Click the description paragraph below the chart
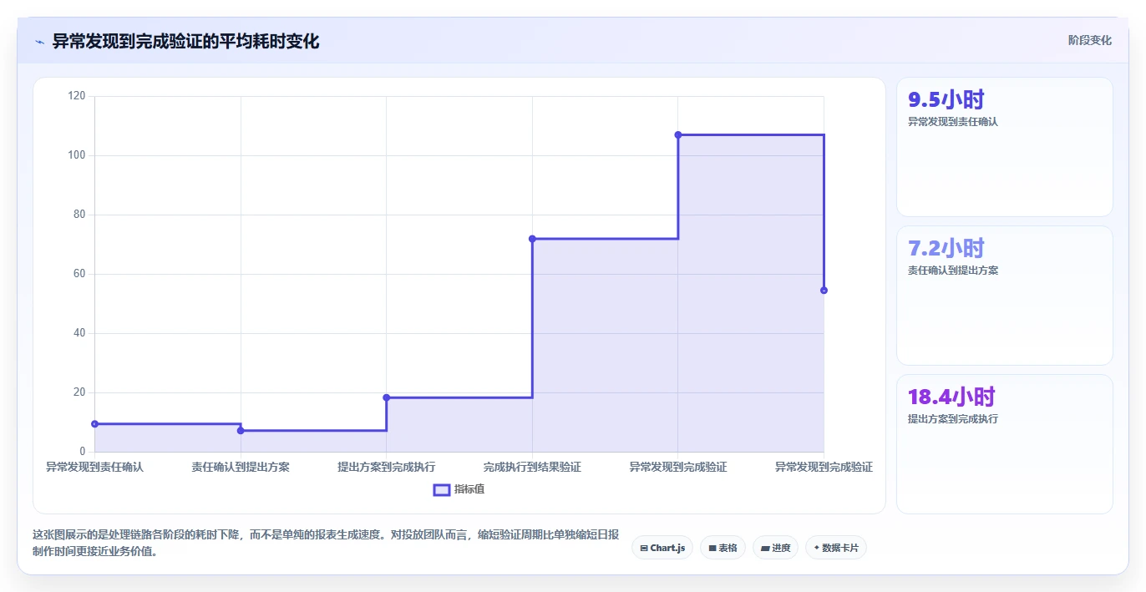This screenshot has height=592, width=1146. tap(326, 543)
